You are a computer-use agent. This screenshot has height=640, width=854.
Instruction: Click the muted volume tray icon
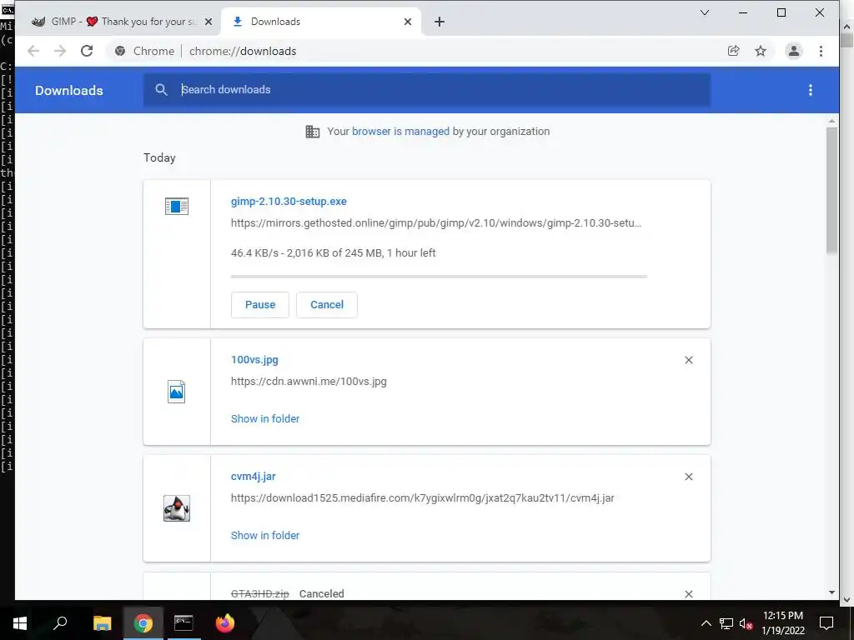pyautogui.click(x=746, y=623)
